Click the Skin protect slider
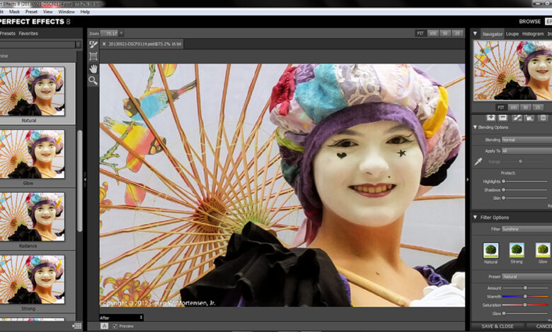This screenshot has height=332, width=552. click(x=525, y=198)
